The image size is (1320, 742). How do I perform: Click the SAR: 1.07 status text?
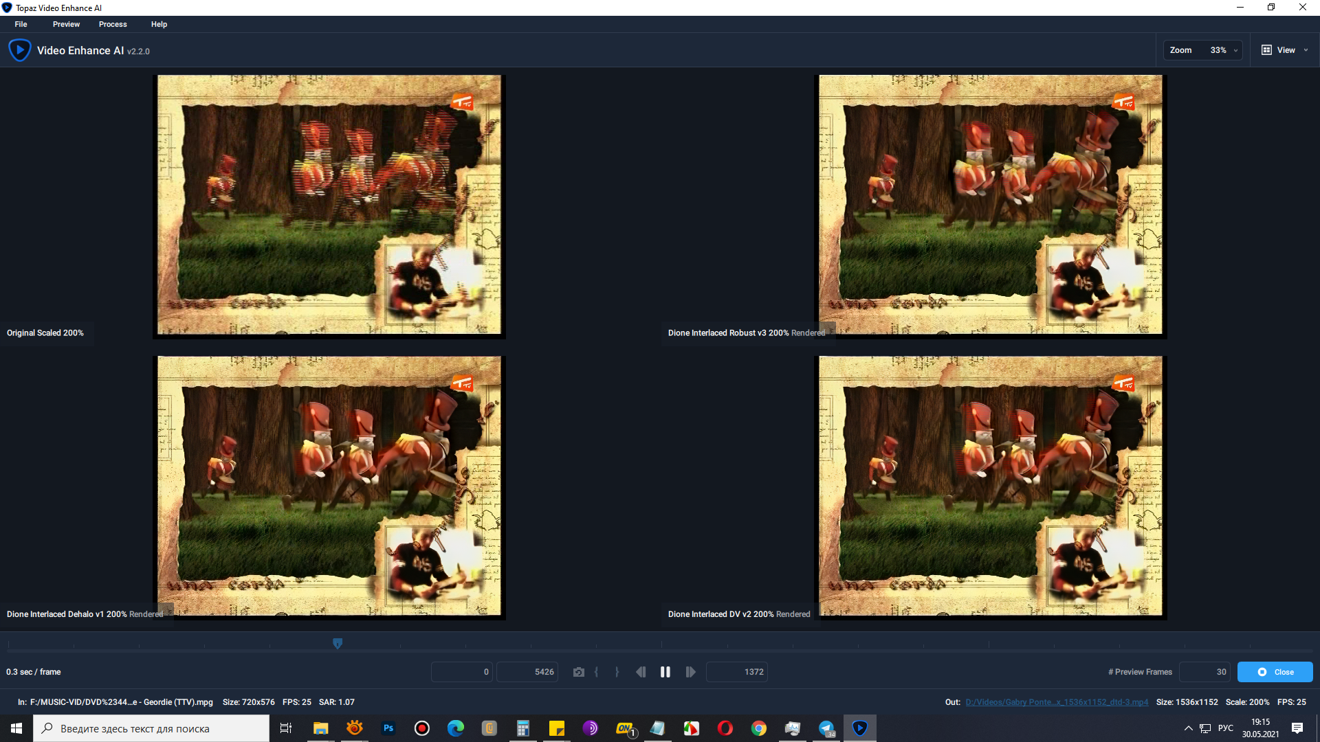click(x=337, y=702)
